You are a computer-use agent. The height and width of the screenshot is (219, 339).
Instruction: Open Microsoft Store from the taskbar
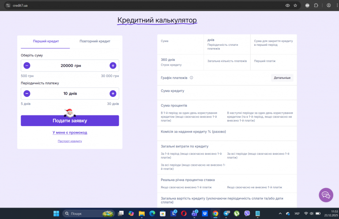click(162, 214)
